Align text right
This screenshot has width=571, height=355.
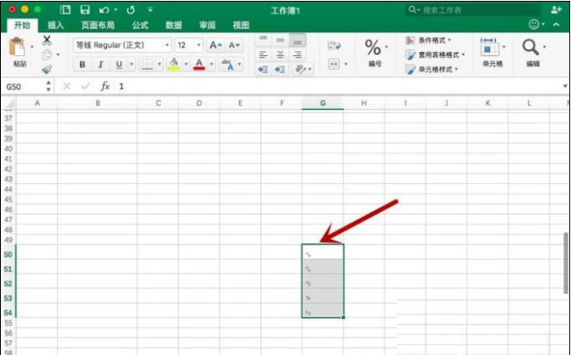pyautogui.click(x=297, y=55)
